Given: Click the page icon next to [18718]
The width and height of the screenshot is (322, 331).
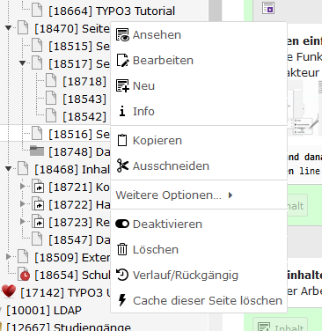Looking at the screenshot, I should pos(51,81).
